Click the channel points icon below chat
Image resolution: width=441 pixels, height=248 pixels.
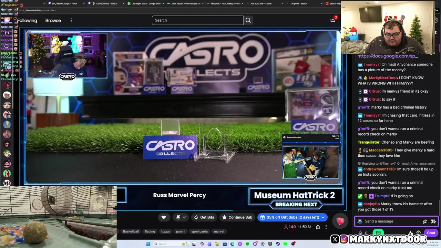tap(361, 233)
